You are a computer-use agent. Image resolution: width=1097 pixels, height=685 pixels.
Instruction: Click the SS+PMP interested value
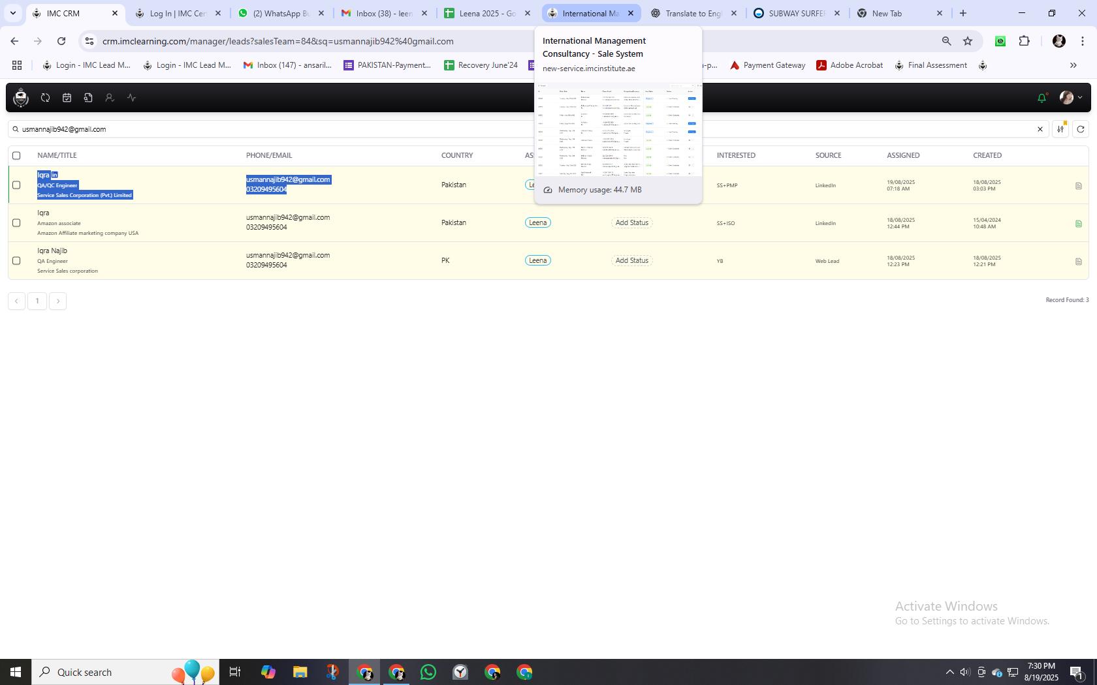727,185
